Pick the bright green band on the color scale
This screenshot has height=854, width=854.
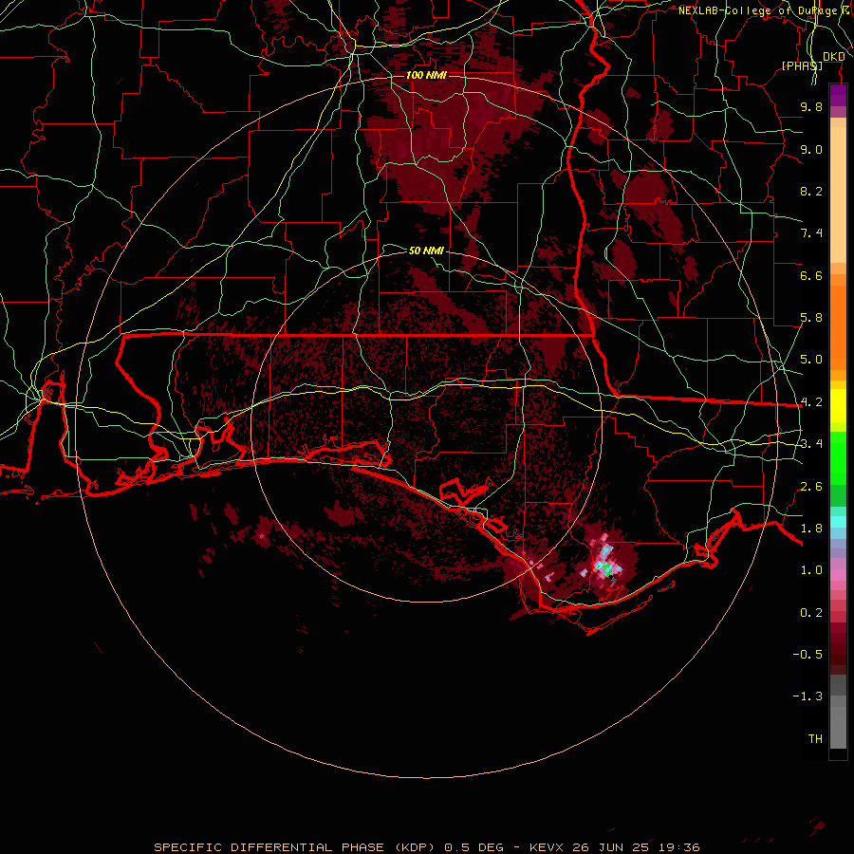[838, 457]
